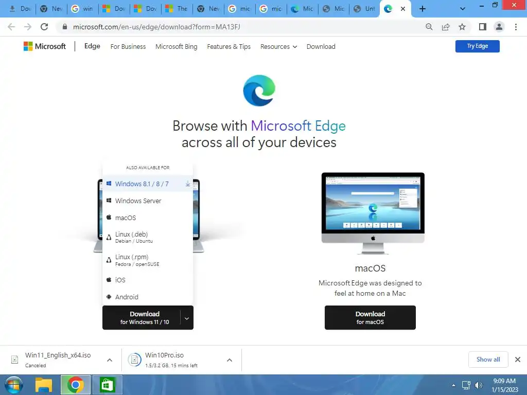Choose macOS from the also-available list
The width and height of the screenshot is (527, 395).
point(148,218)
